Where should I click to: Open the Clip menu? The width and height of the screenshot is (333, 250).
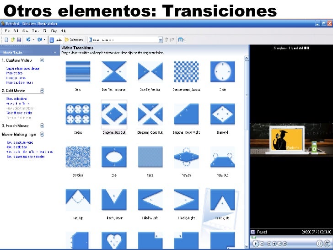tap(44, 31)
